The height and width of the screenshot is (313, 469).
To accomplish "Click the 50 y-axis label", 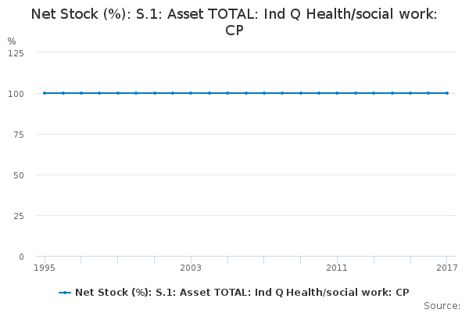I will pyautogui.click(x=19, y=174).
